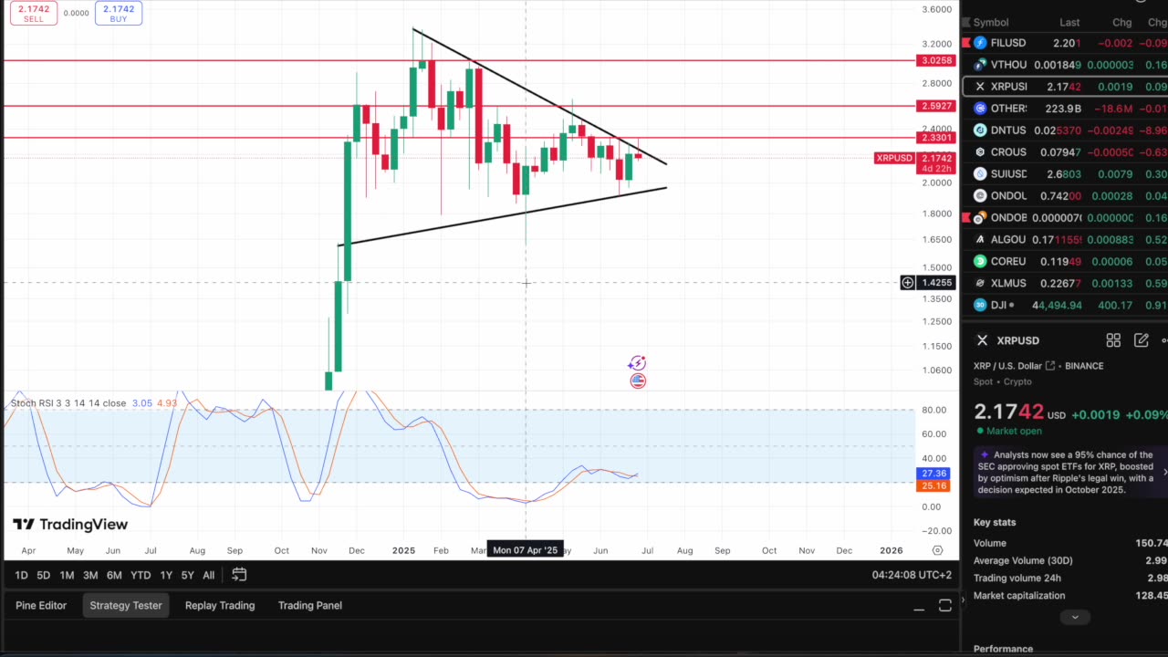The width and height of the screenshot is (1168, 657).
Task: Select the All time range
Action: pyautogui.click(x=208, y=575)
